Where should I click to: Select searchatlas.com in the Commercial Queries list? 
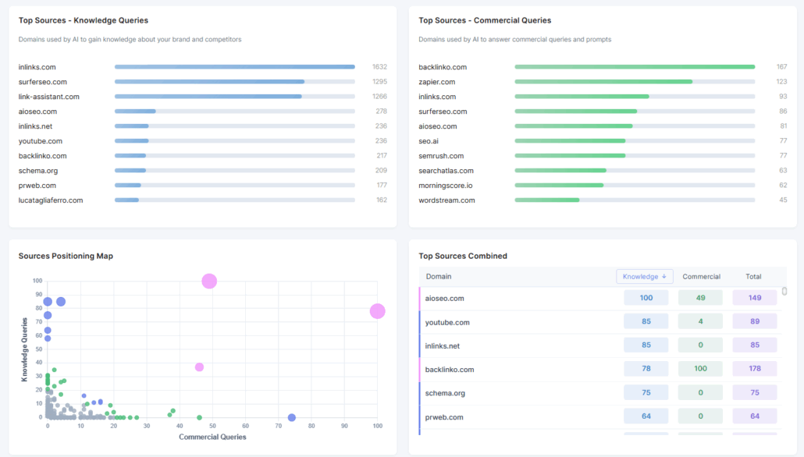click(446, 171)
